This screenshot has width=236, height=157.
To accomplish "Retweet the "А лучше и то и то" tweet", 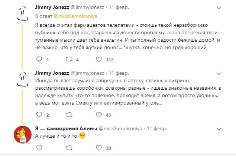I will point(69,148).
